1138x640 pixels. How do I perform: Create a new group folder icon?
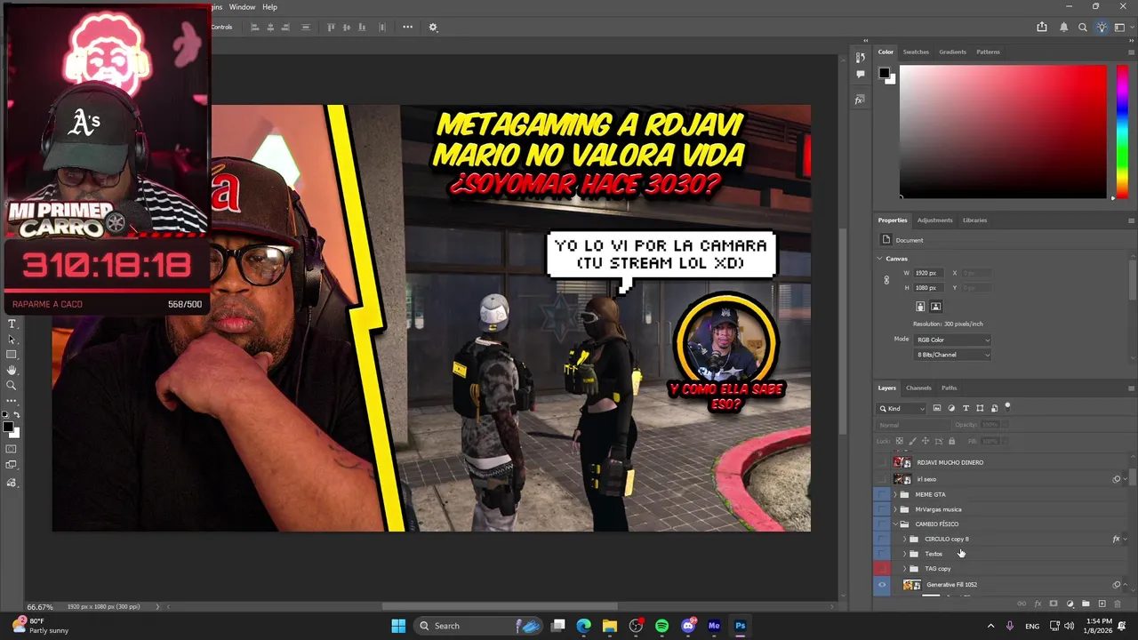click(1086, 604)
